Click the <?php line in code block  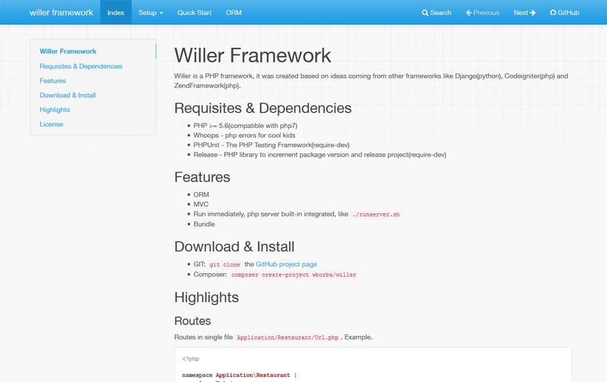click(190, 358)
